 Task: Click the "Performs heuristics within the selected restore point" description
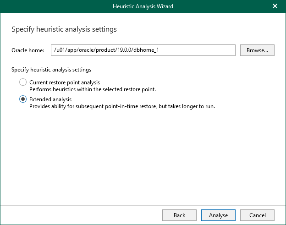pos(93,89)
